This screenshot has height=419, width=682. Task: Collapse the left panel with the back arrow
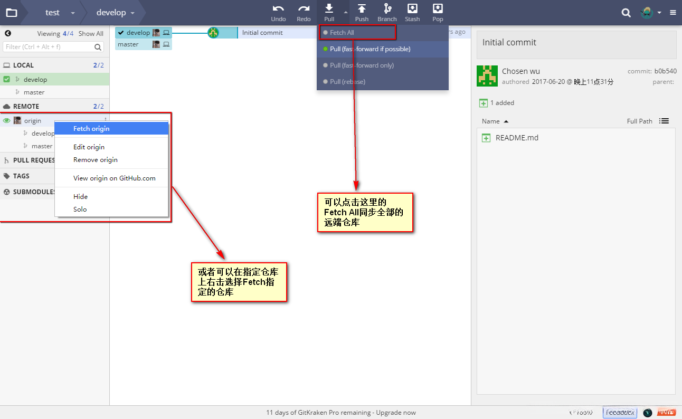click(x=8, y=33)
